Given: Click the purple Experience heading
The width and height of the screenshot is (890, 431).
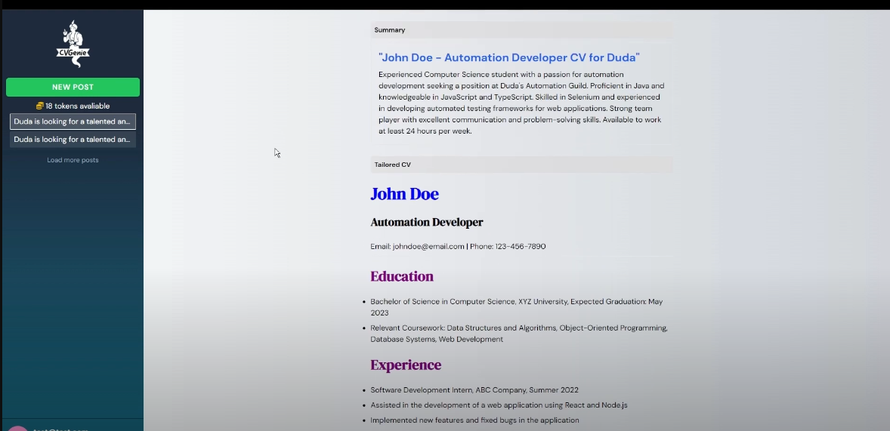Looking at the screenshot, I should [406, 365].
